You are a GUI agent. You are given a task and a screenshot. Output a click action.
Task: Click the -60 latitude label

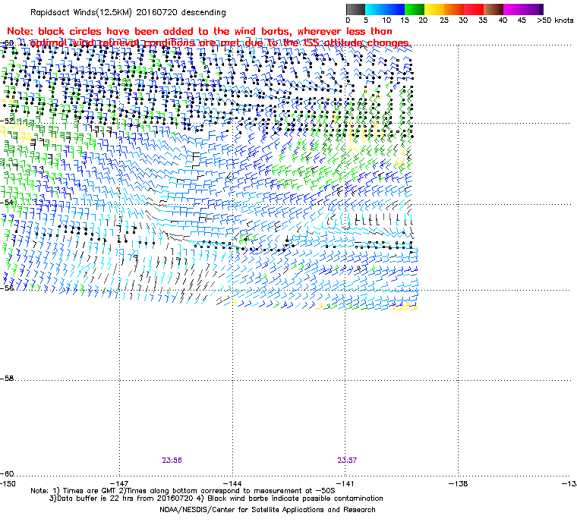pyautogui.click(x=8, y=473)
